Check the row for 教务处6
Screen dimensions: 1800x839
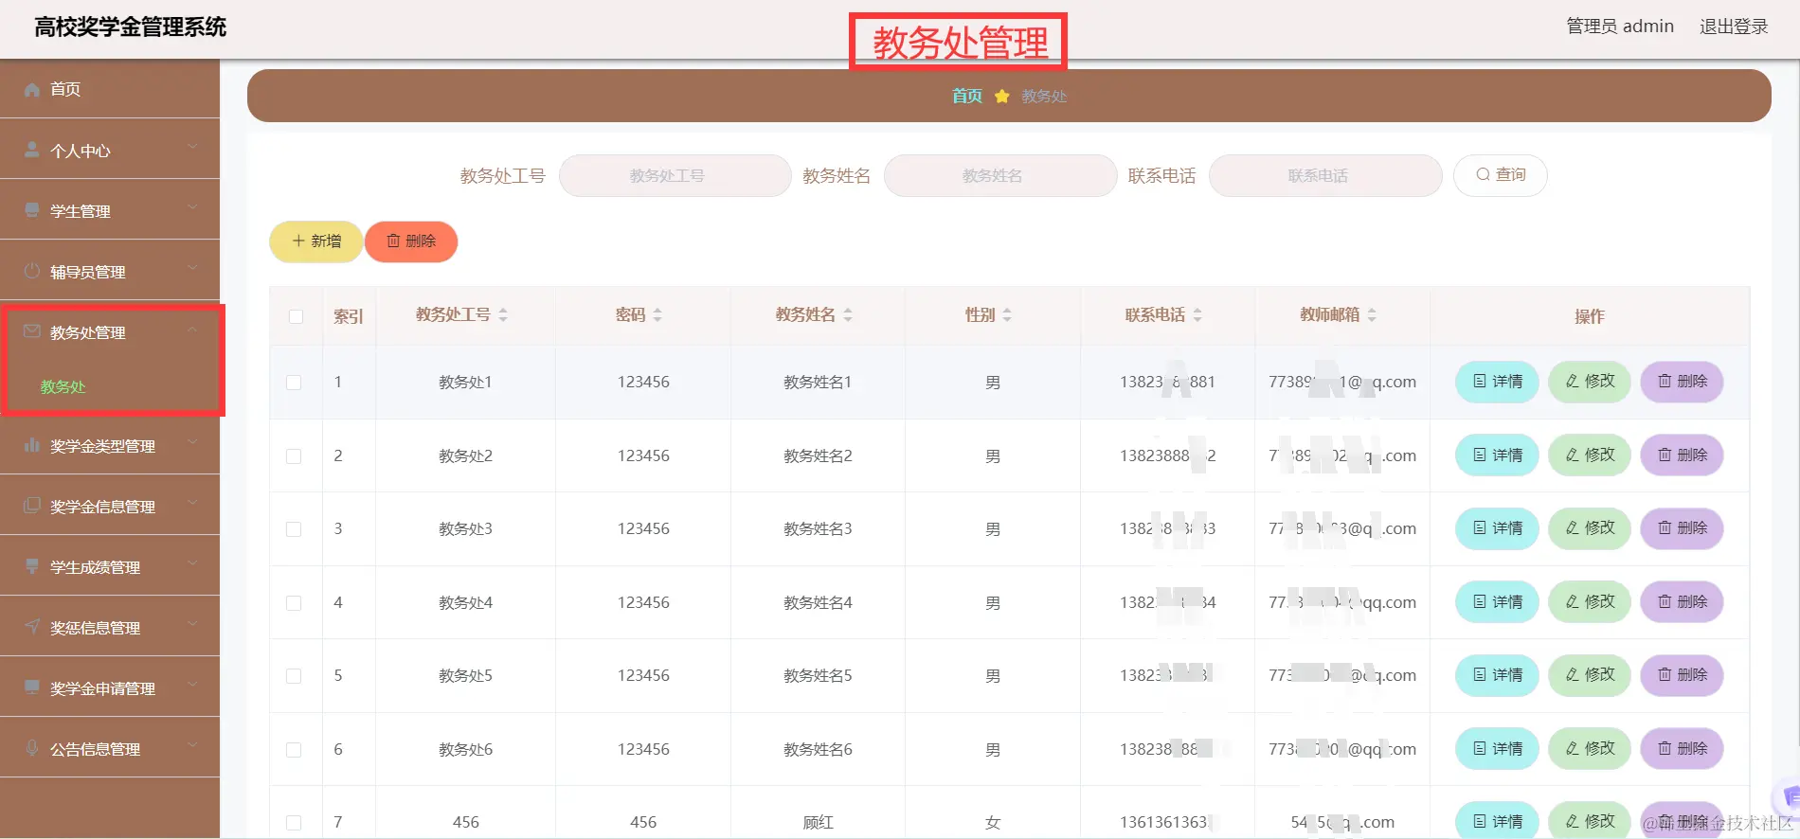click(294, 750)
